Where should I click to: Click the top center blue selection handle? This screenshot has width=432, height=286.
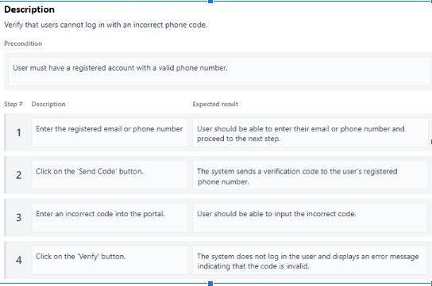pos(210,2)
